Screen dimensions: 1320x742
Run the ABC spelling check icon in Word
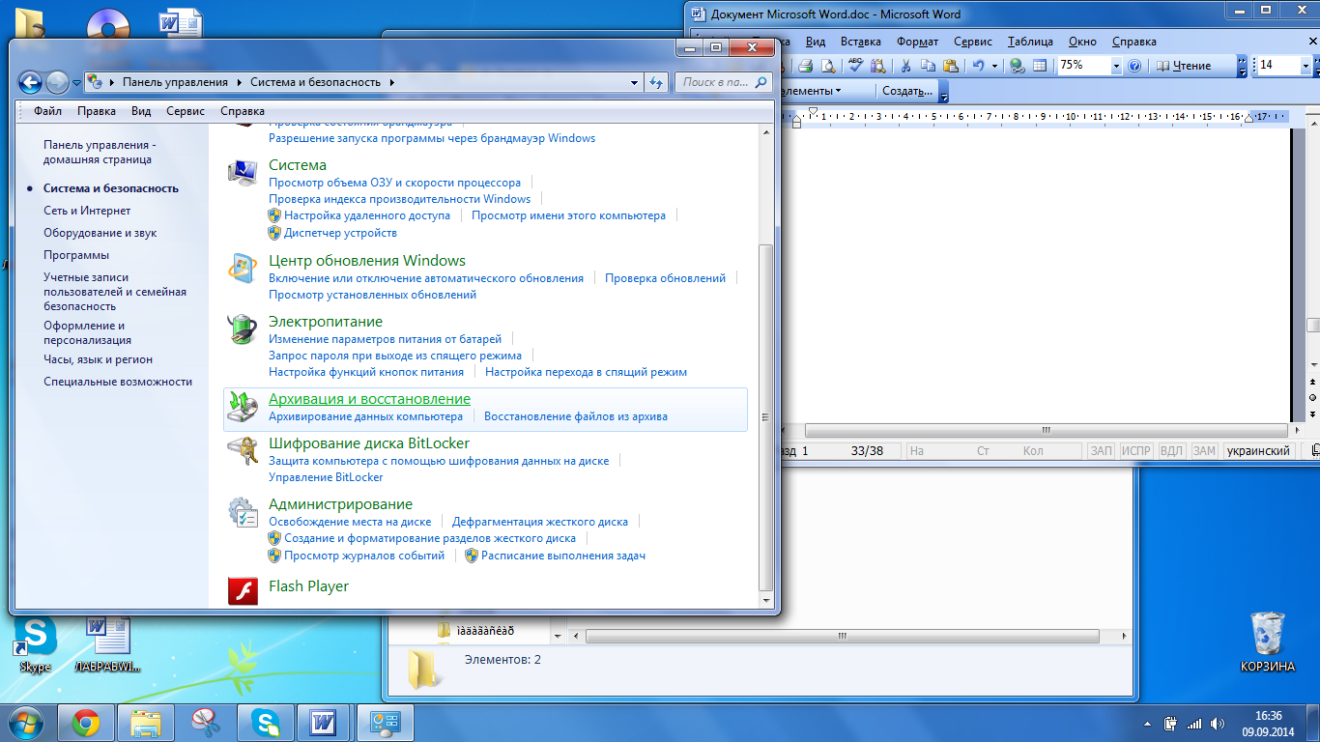pyautogui.click(x=856, y=66)
